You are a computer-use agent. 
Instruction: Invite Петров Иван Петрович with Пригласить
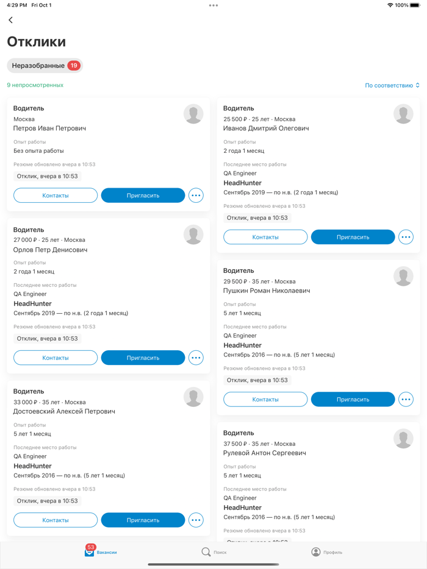143,196
